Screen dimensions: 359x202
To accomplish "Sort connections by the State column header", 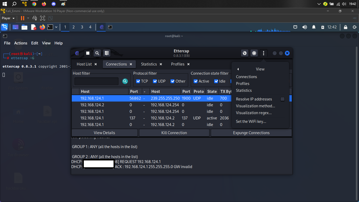I will coord(212,92).
